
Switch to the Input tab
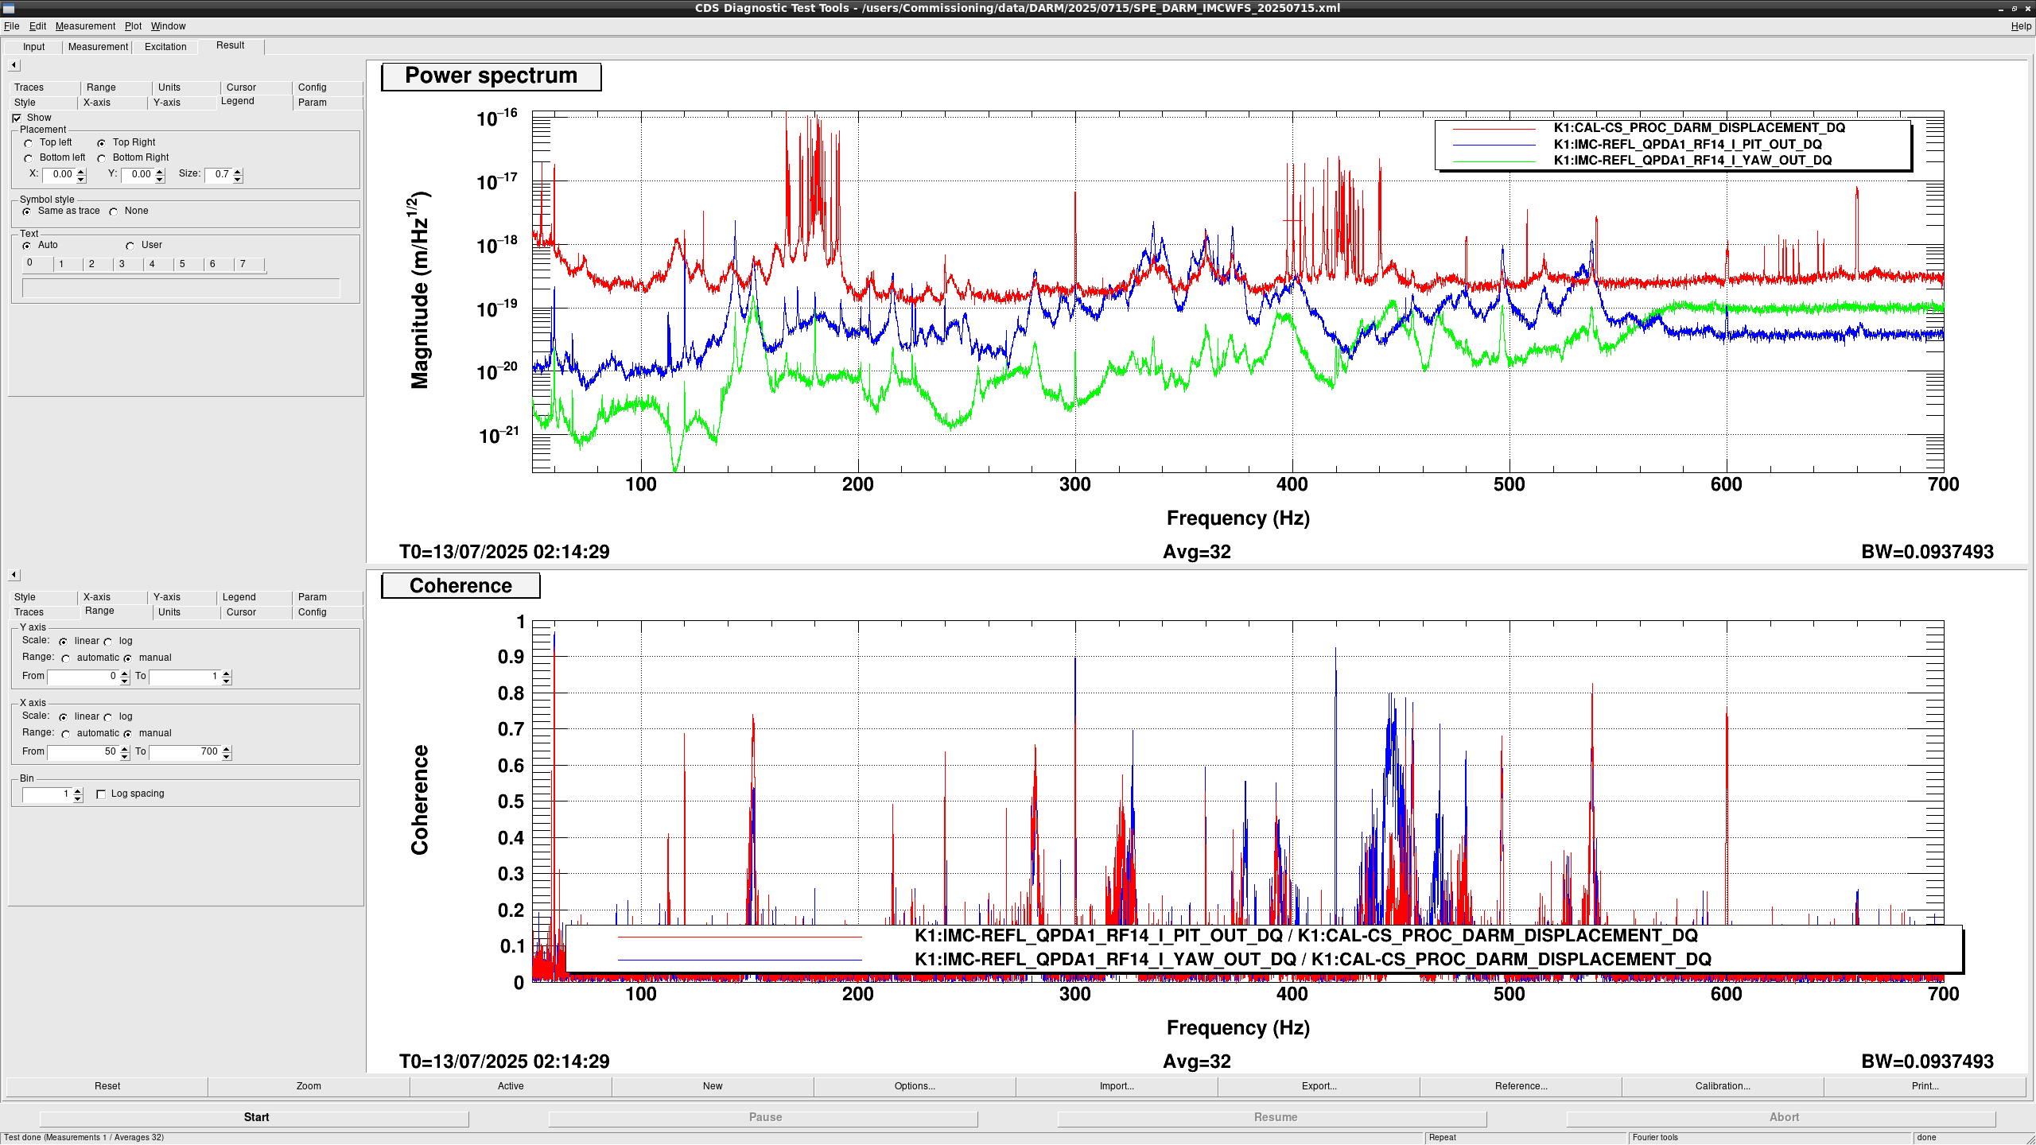[x=33, y=47]
